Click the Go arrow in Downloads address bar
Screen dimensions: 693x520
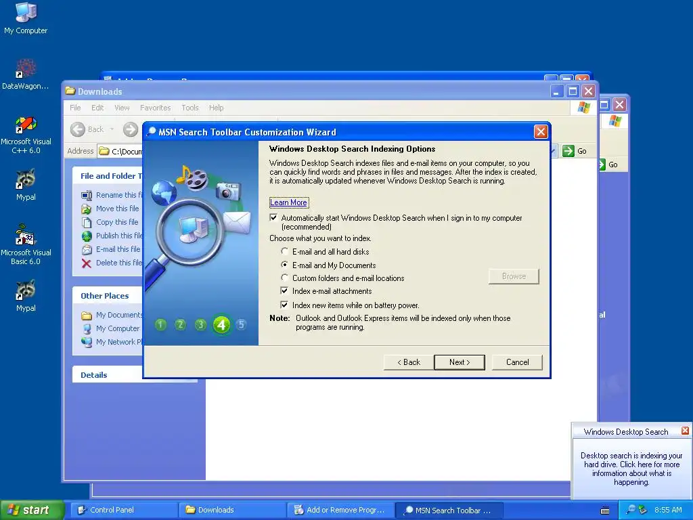pos(568,151)
